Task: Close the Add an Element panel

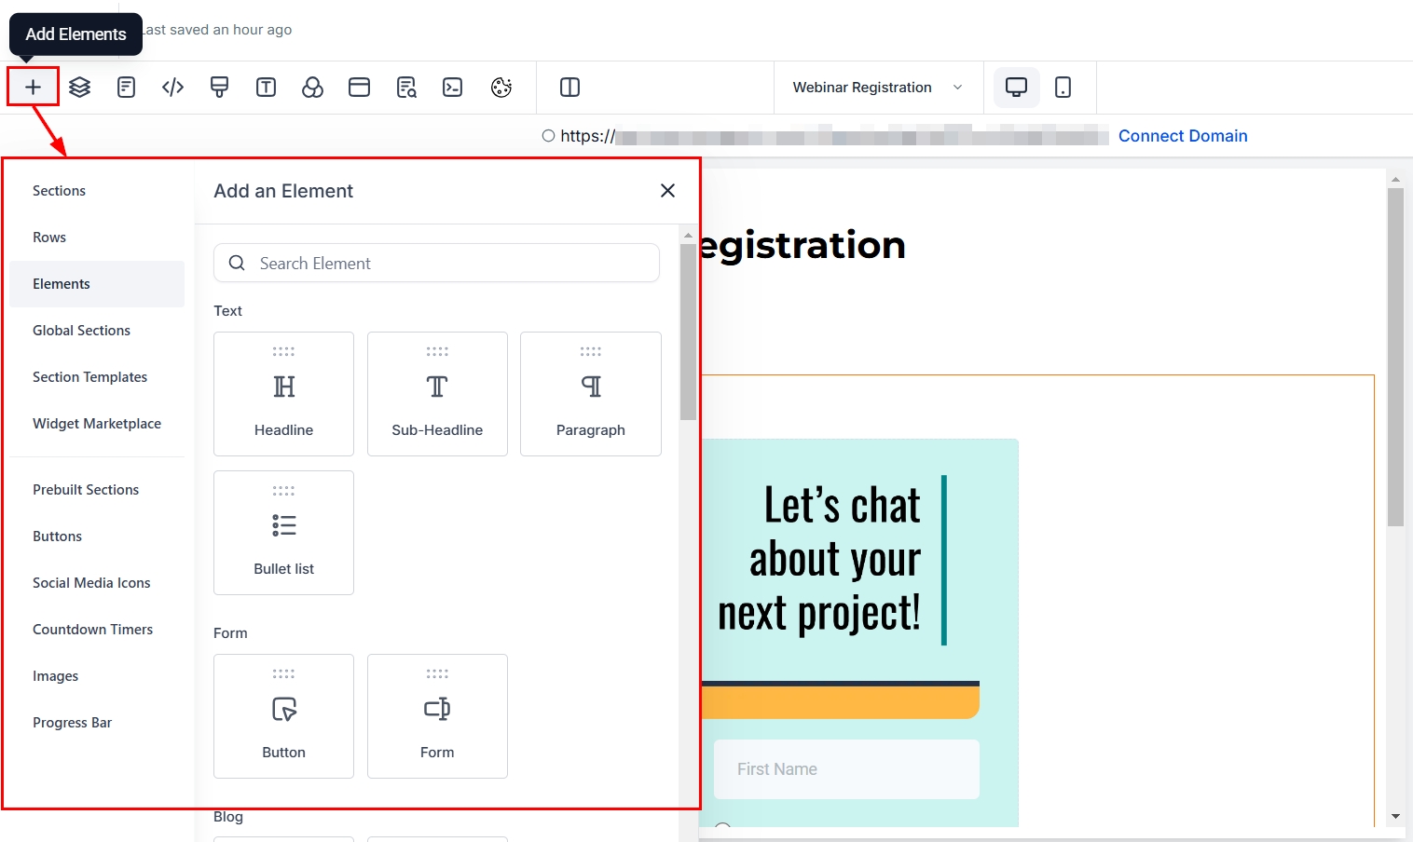Action: click(x=667, y=191)
